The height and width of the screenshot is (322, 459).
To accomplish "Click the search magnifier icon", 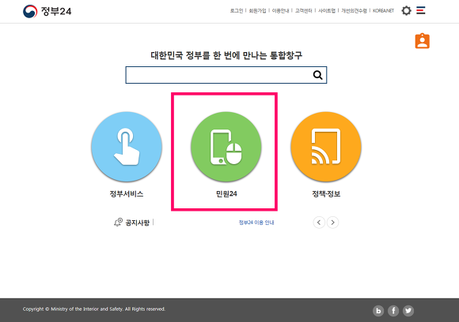I will click(317, 75).
